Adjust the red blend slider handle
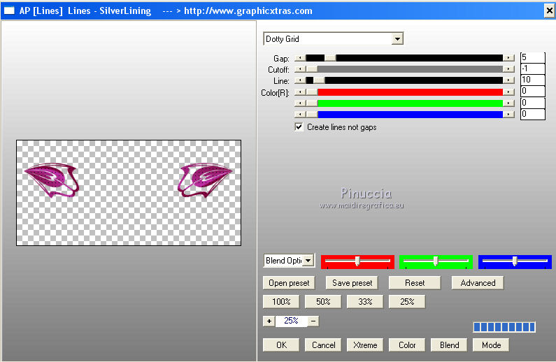This screenshot has height=362, width=556. click(357, 261)
